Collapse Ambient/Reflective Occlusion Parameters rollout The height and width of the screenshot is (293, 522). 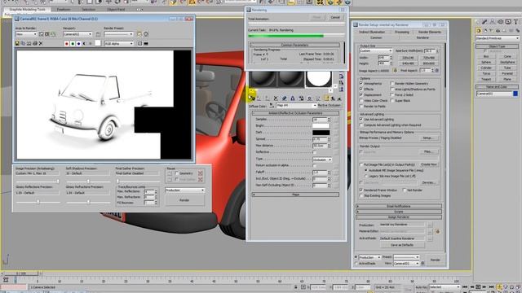tap(295, 113)
